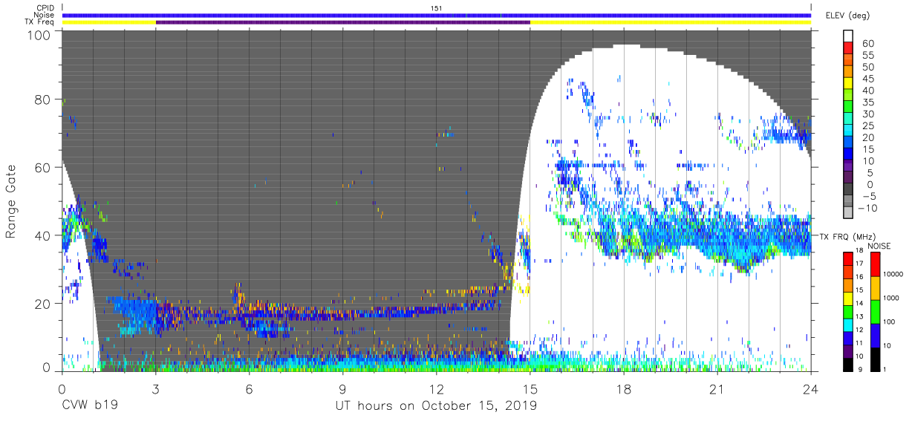The width and height of the screenshot is (912, 421).
Task: Click the ELEV colorbar value -10
Action: (x=866, y=208)
